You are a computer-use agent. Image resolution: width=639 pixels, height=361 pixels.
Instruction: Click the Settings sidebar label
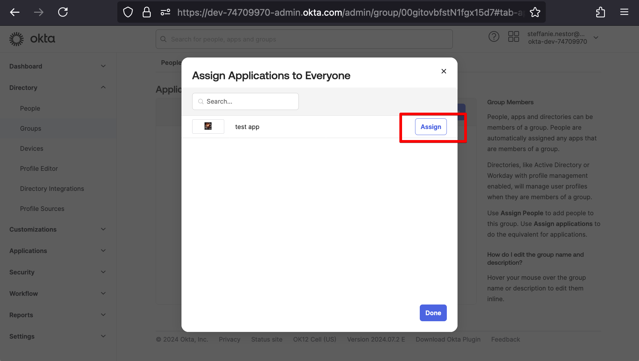[x=22, y=336]
